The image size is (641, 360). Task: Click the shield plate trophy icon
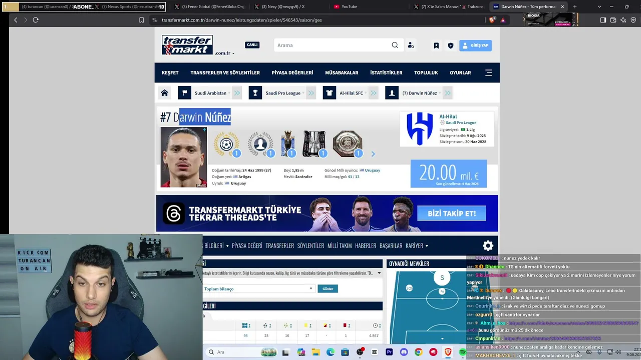pyautogui.click(x=348, y=144)
